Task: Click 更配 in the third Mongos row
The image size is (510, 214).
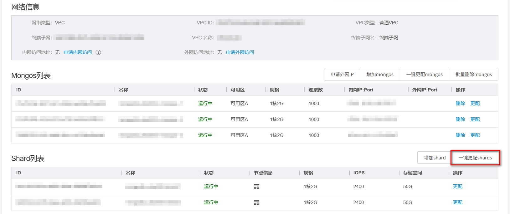Action: point(475,135)
